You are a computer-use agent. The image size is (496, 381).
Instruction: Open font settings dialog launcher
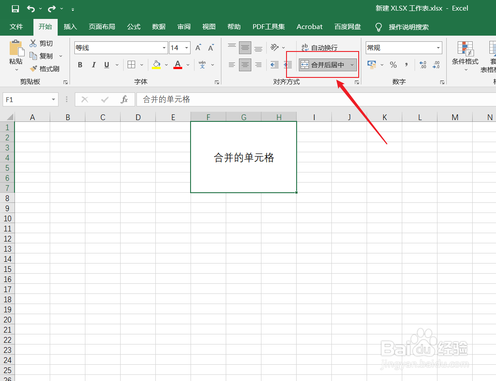point(217,82)
